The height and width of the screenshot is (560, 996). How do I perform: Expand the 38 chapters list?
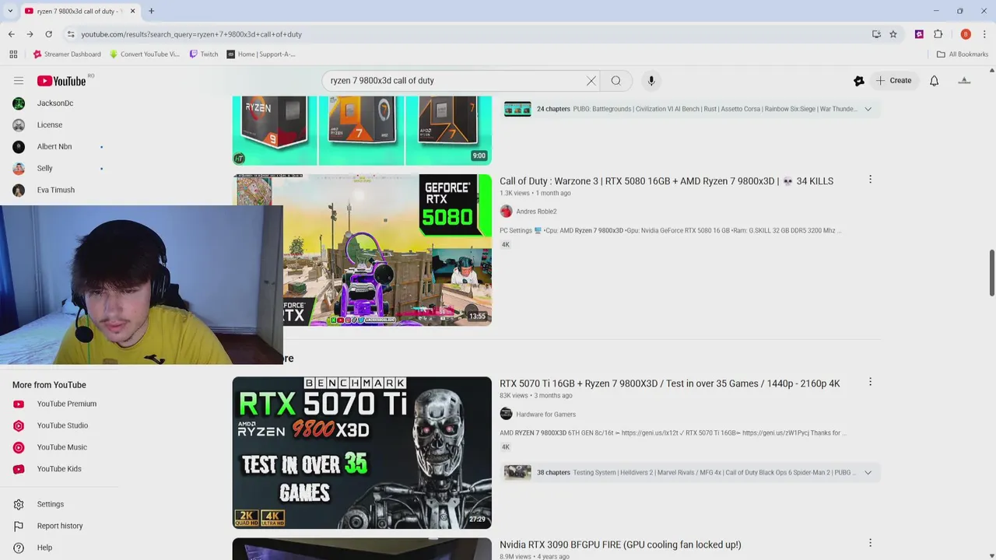click(x=868, y=472)
